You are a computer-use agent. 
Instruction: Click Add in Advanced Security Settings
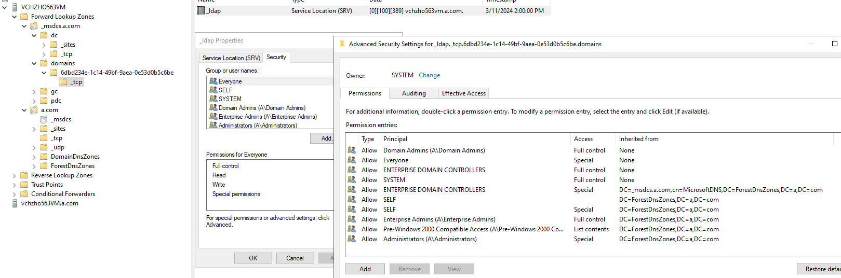(365, 269)
